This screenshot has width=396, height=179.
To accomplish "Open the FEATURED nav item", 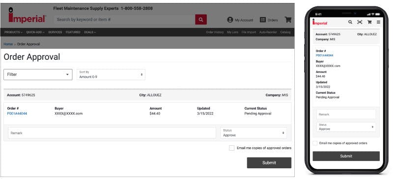I will pos(73,32).
